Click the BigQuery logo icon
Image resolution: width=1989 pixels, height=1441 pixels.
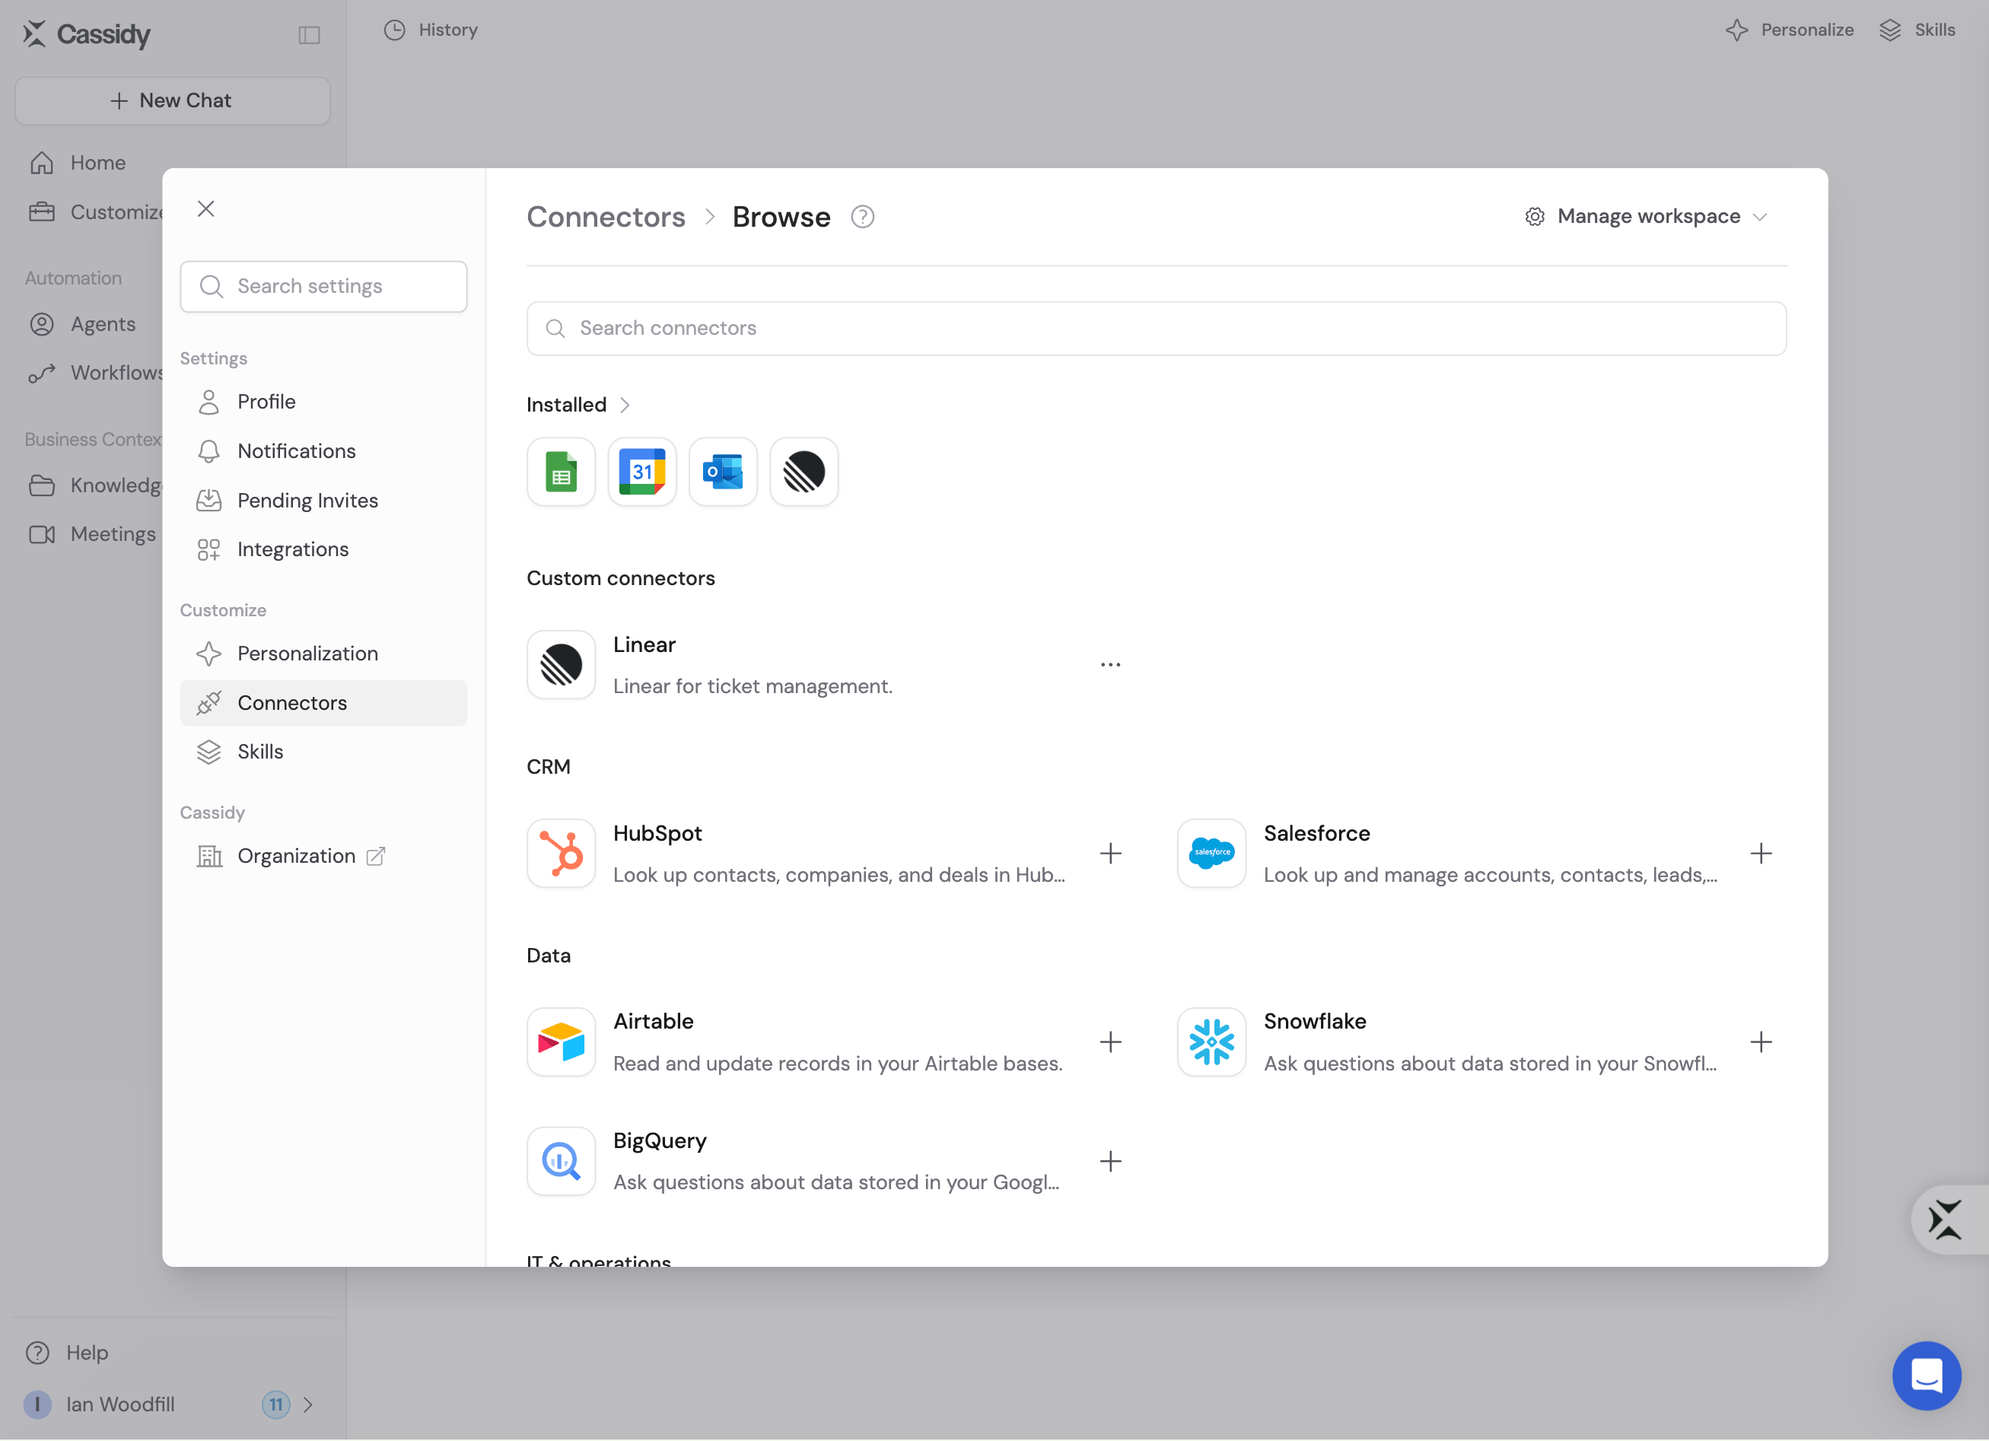(x=562, y=1161)
